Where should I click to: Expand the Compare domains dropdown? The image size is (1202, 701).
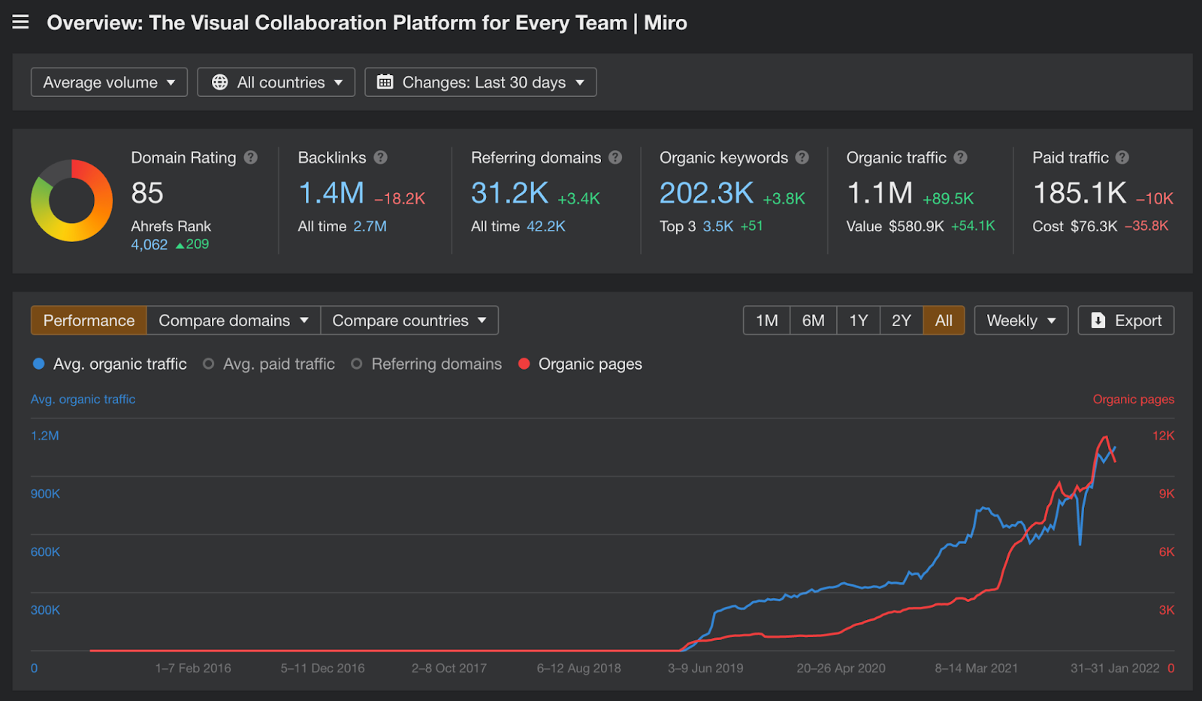[234, 320]
